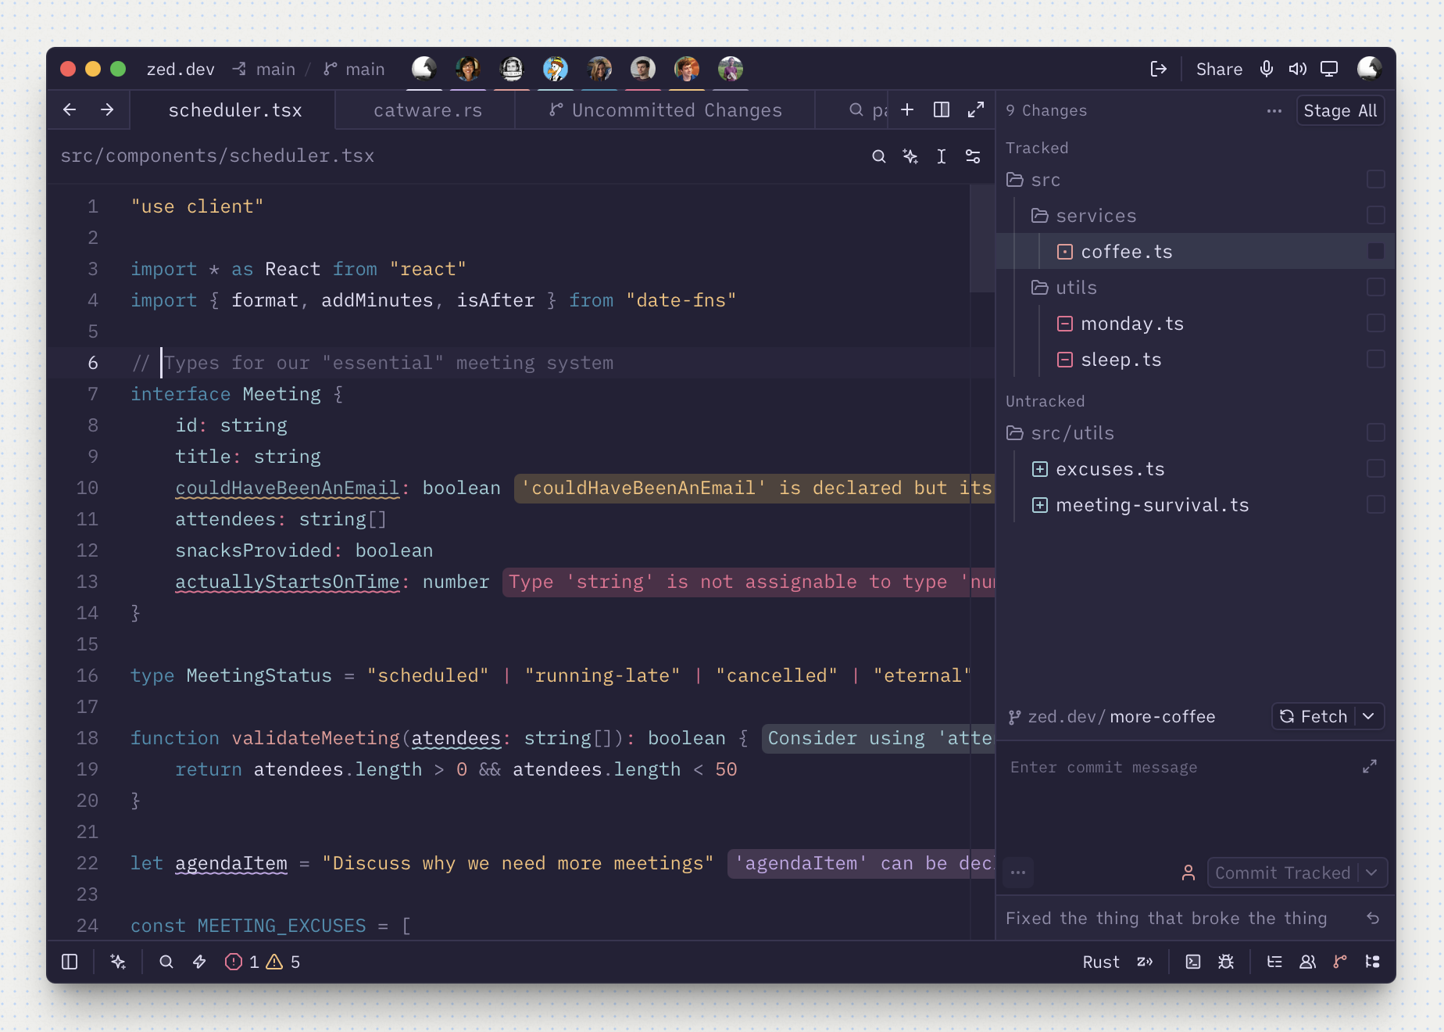Stage the coffee.ts checkbox
The height and width of the screenshot is (1032, 1444).
tap(1376, 251)
